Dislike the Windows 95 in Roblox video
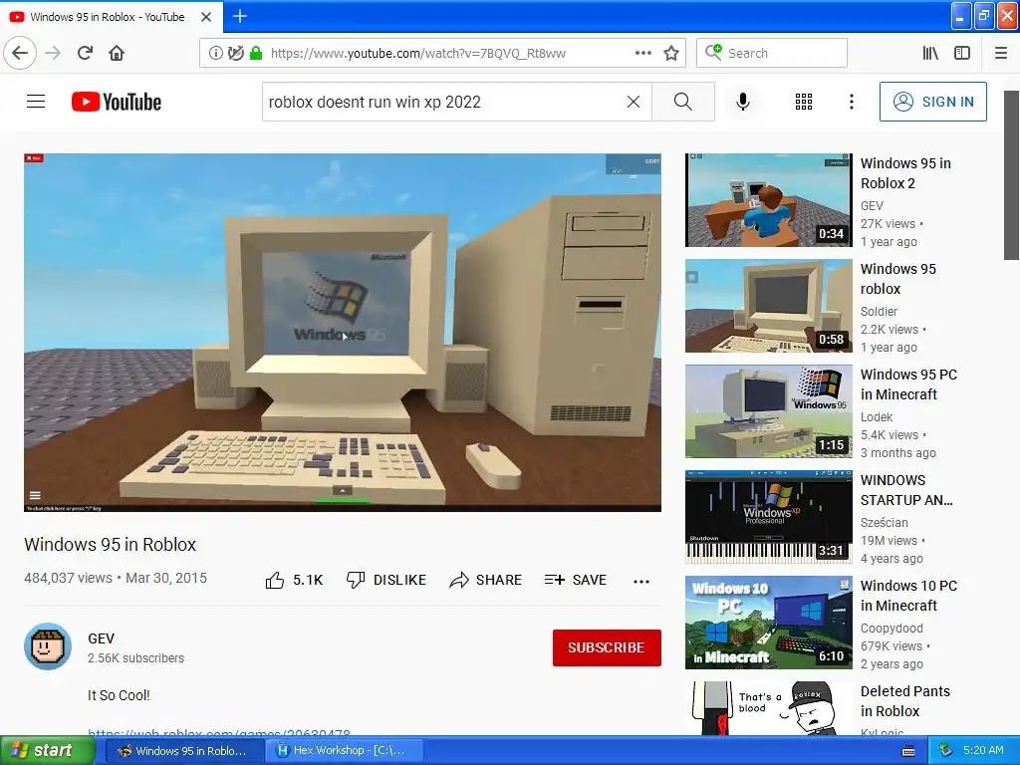The height and width of the screenshot is (765, 1020). click(x=385, y=580)
